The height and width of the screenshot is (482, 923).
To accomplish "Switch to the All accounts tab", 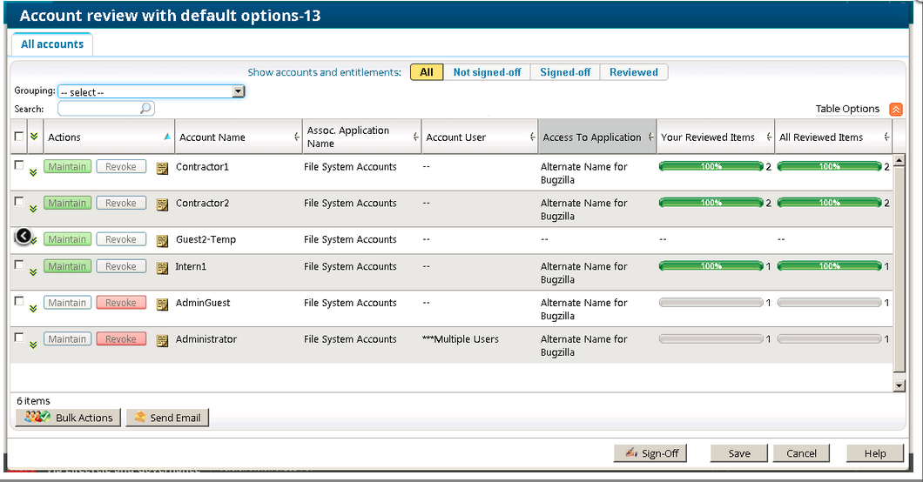I will point(52,44).
